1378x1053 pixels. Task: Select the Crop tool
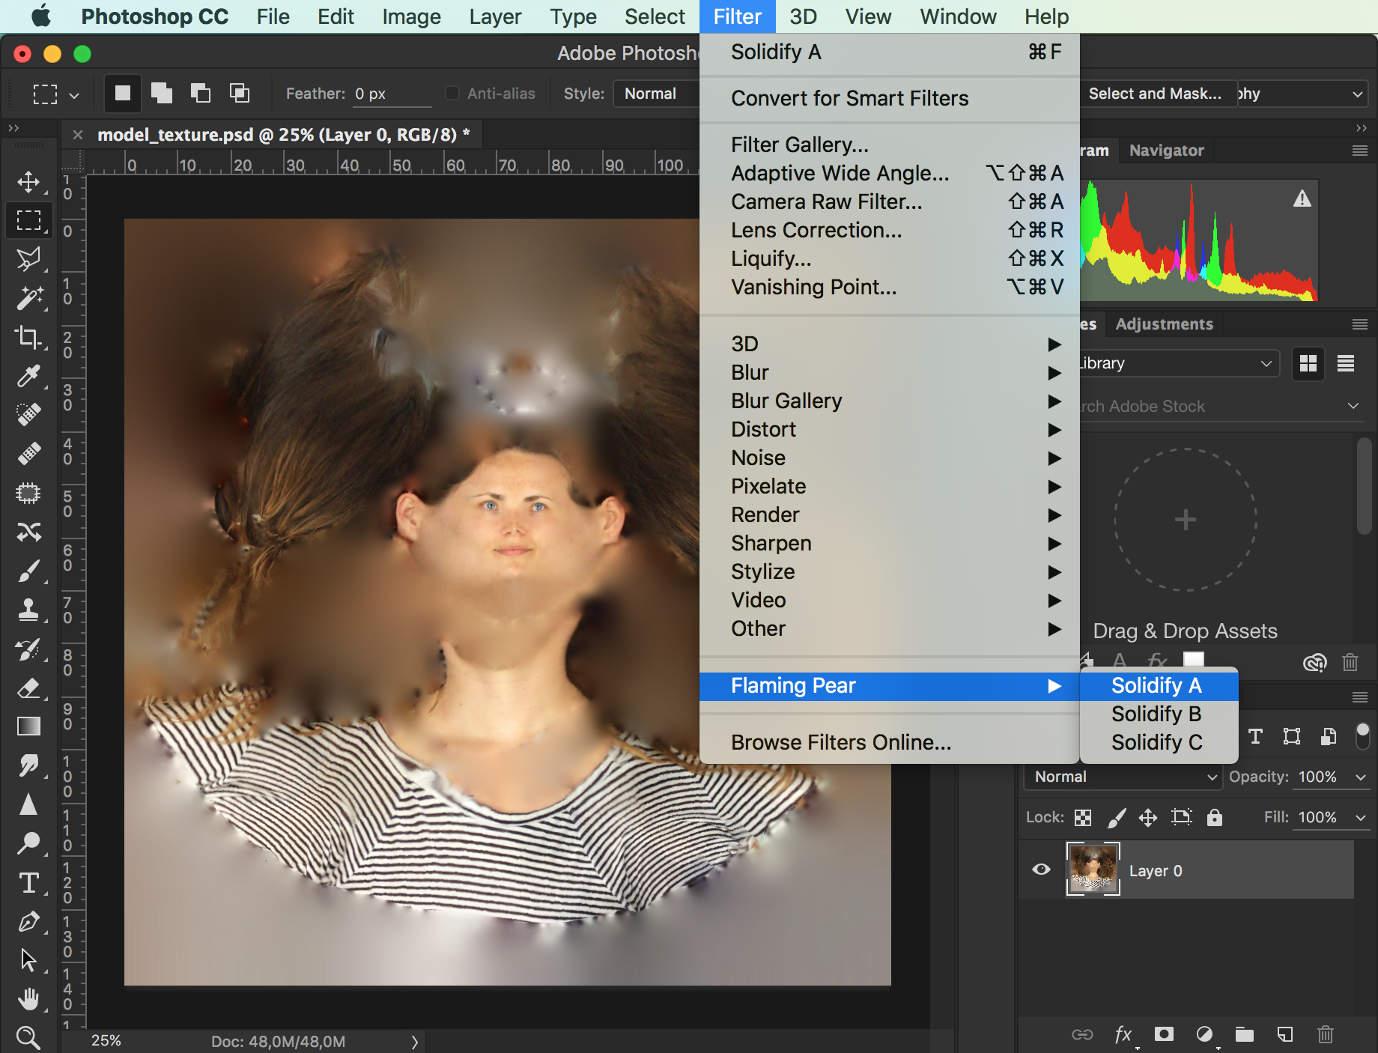coord(28,337)
